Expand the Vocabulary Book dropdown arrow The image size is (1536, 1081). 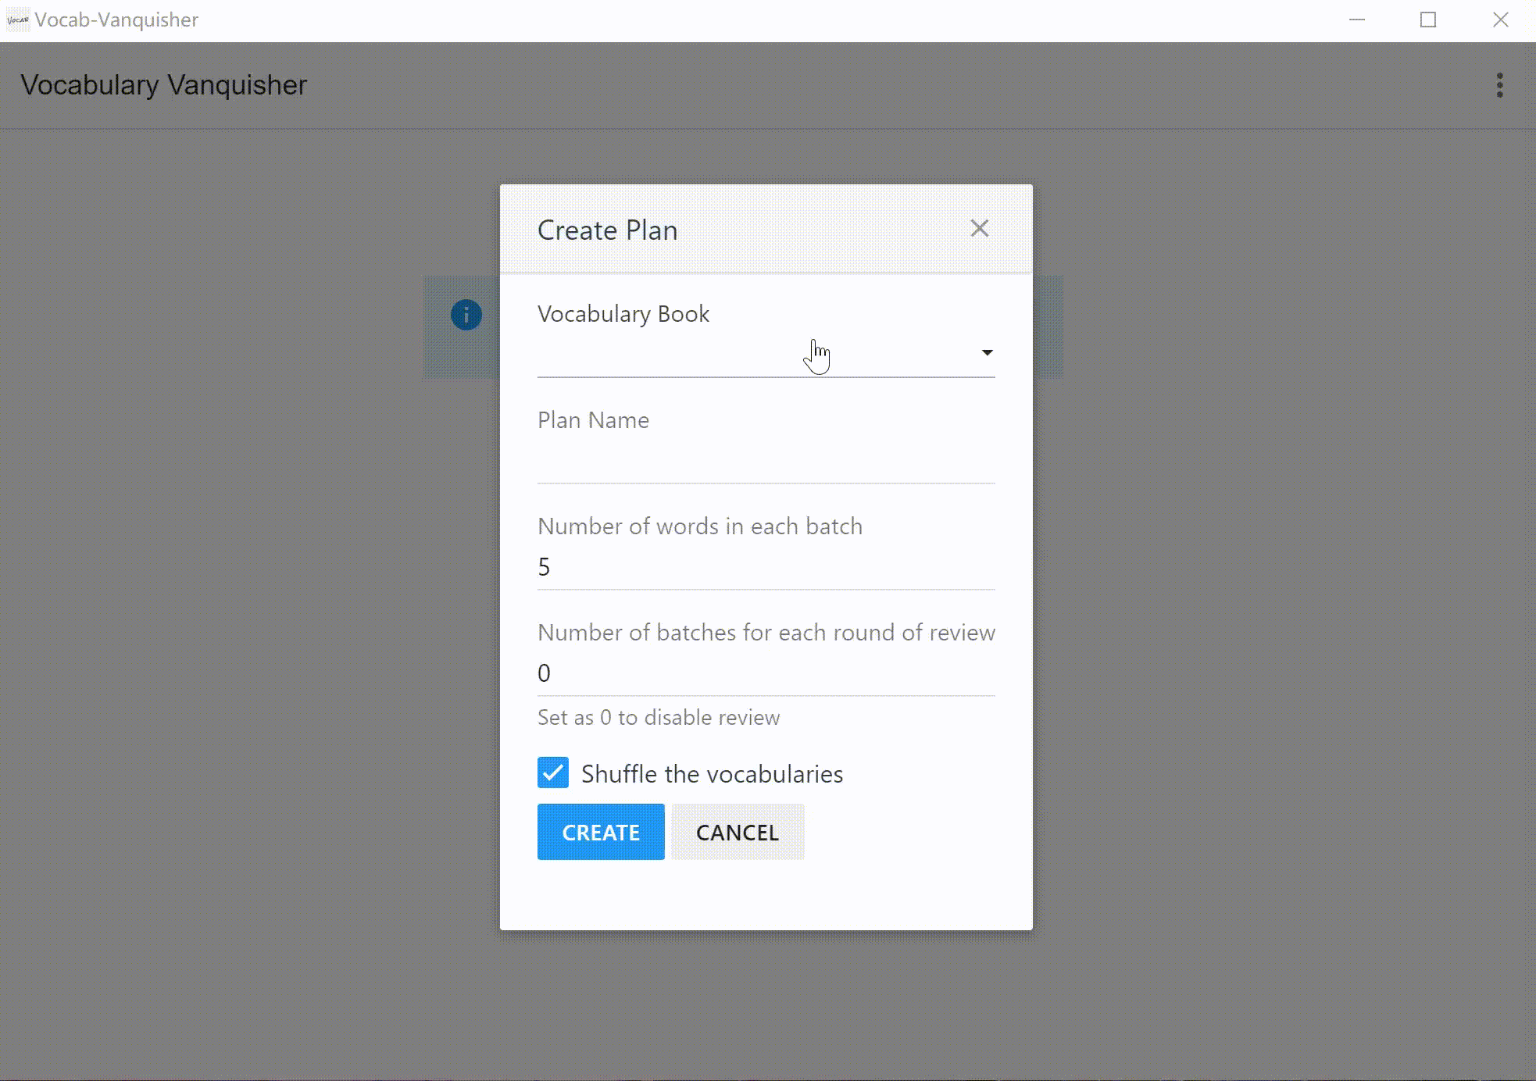[987, 353]
